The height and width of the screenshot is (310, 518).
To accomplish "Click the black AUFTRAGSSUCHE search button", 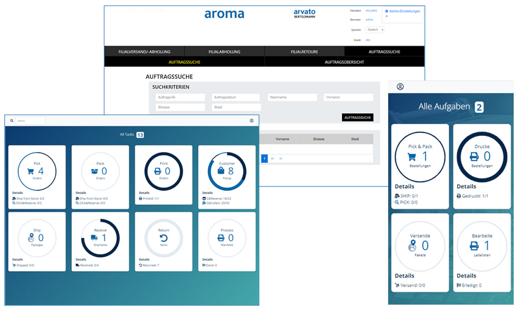I will tap(358, 117).
